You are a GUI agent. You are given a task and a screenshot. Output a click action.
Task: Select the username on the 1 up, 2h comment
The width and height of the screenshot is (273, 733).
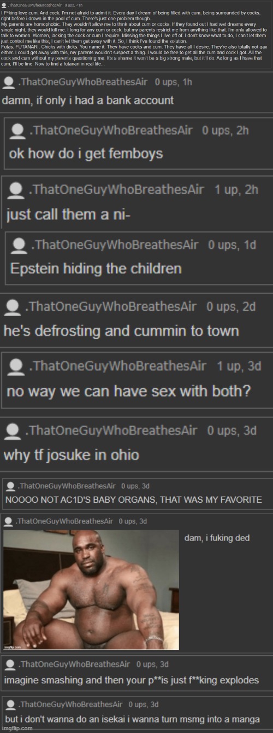pyautogui.click(x=116, y=189)
